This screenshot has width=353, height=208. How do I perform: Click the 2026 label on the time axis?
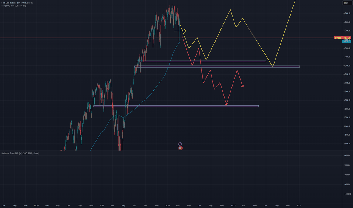tap(168, 206)
